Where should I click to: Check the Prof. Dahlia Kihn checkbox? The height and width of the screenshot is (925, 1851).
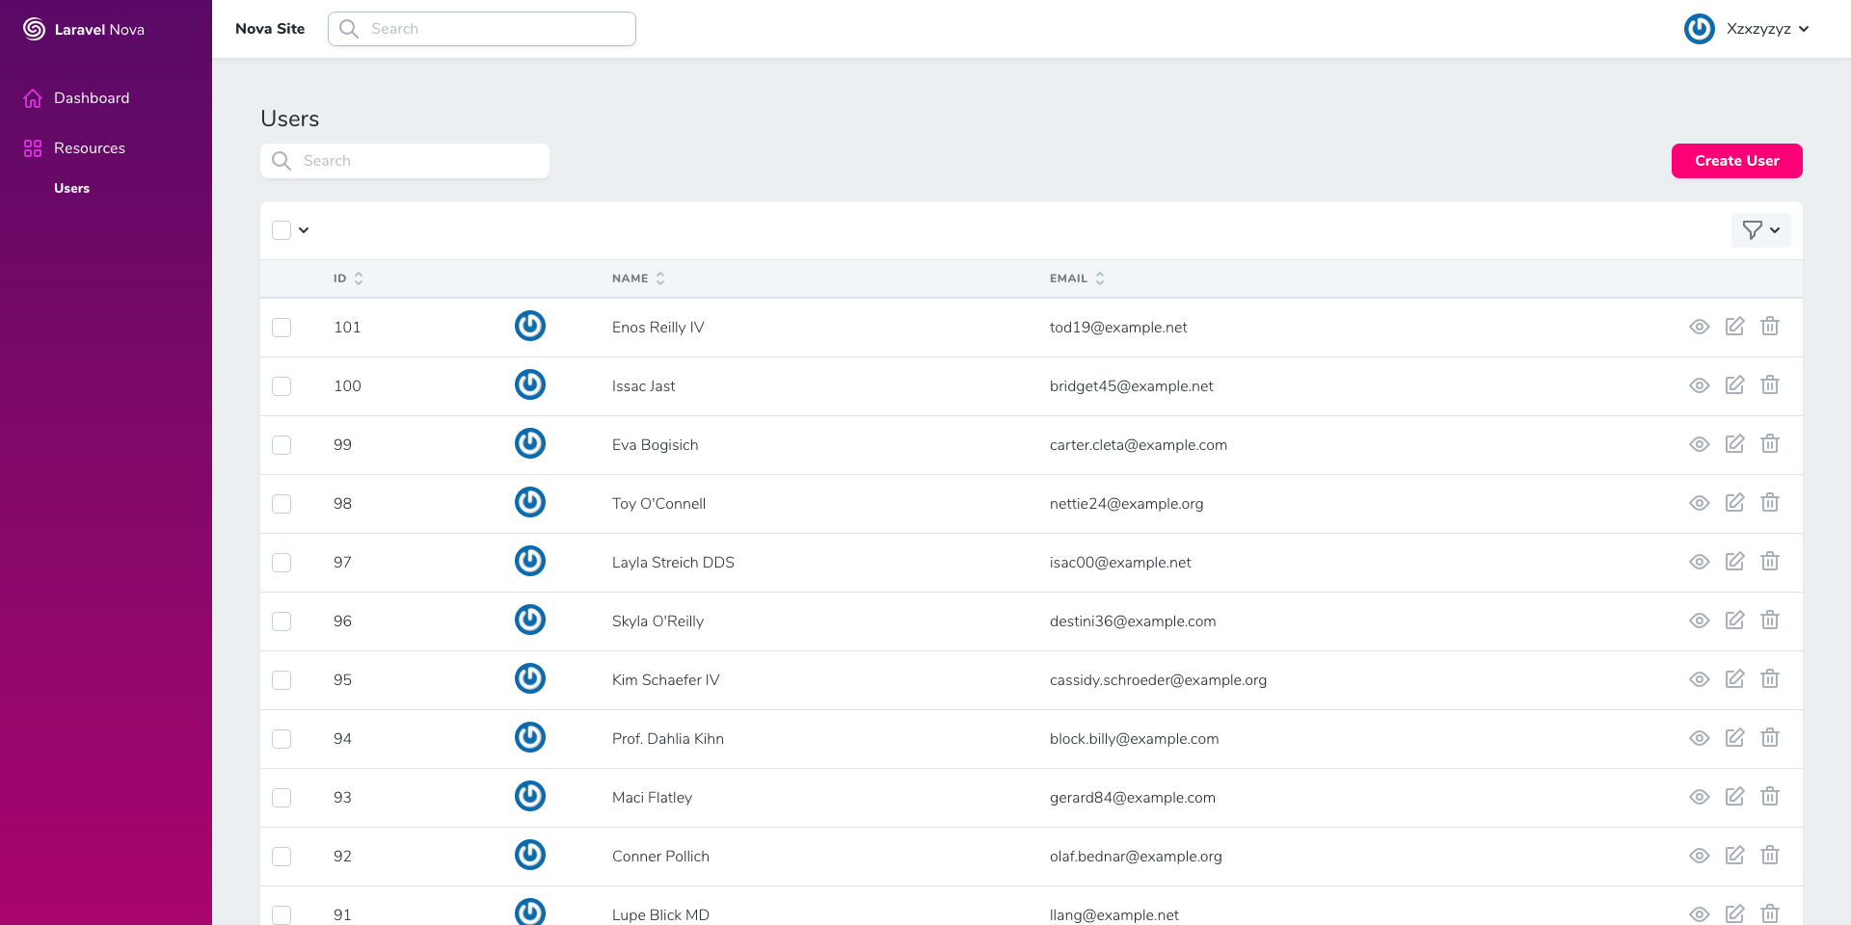[282, 739]
